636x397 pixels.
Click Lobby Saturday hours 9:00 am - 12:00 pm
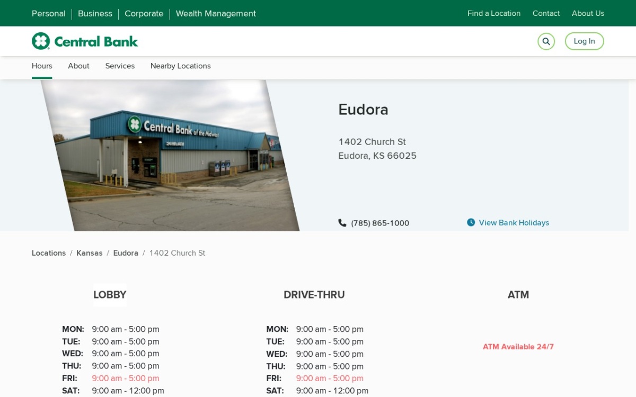coord(128,391)
